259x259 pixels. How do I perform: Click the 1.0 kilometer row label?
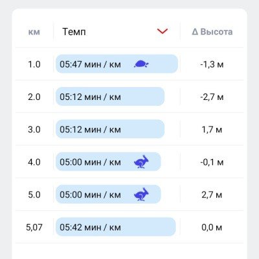[x=34, y=64]
